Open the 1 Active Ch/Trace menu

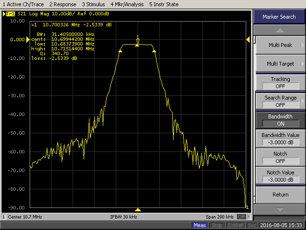click(x=23, y=4)
